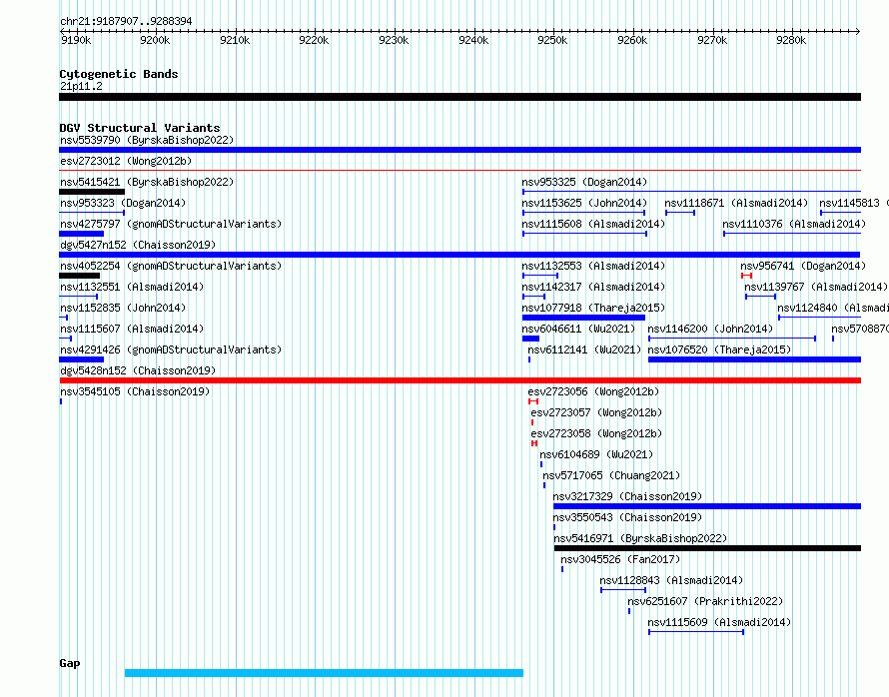
Task: Select the esv2723012 (Wong2012b) variant label
Action: click(126, 161)
